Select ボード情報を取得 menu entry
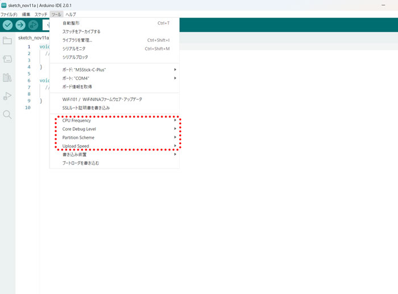The width and height of the screenshot is (398, 294). click(114, 86)
